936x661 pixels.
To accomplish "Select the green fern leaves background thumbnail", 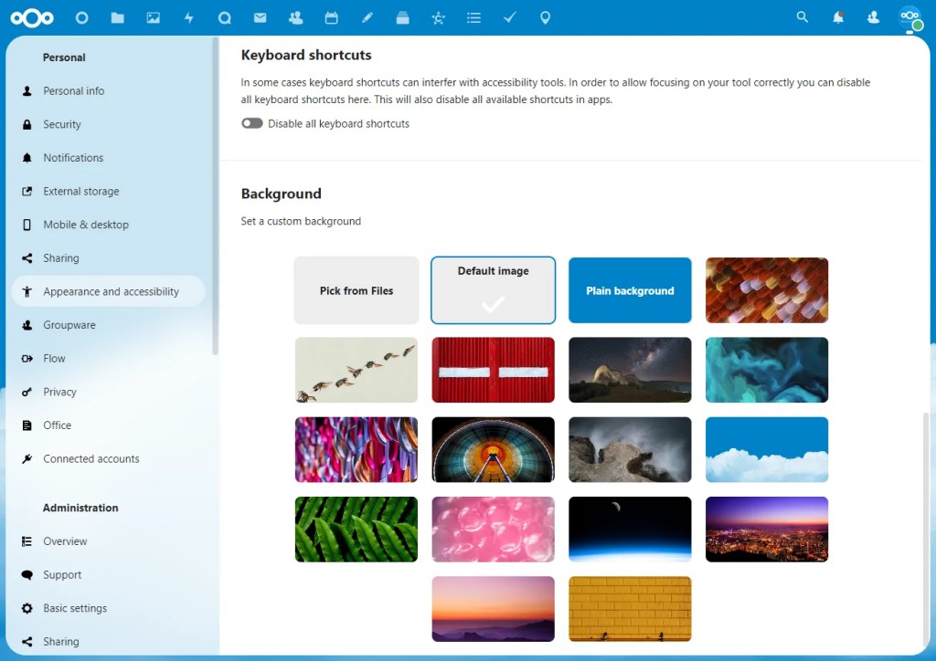I will click(356, 530).
